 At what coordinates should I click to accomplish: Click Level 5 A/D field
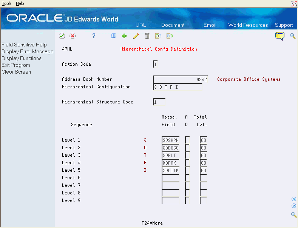187,170
